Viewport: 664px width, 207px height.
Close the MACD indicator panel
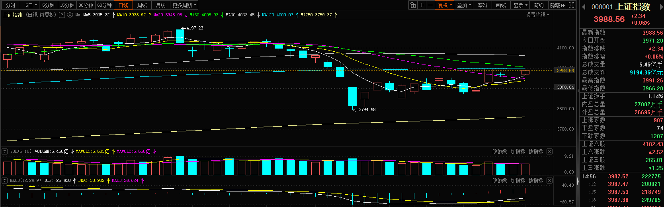[549, 180]
